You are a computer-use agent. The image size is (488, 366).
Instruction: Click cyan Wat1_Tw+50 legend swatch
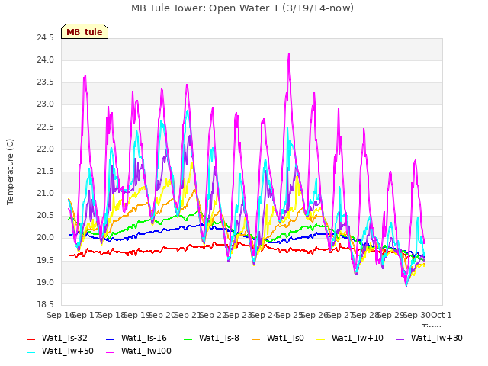31,352
